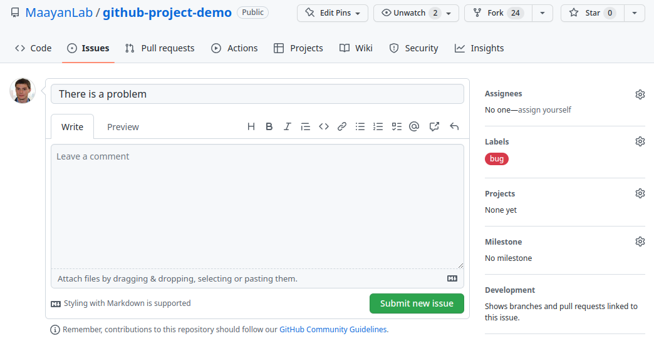Viewport: 654px width, 341px height.
Task: Add a link with the chain icon
Action: 342,126
